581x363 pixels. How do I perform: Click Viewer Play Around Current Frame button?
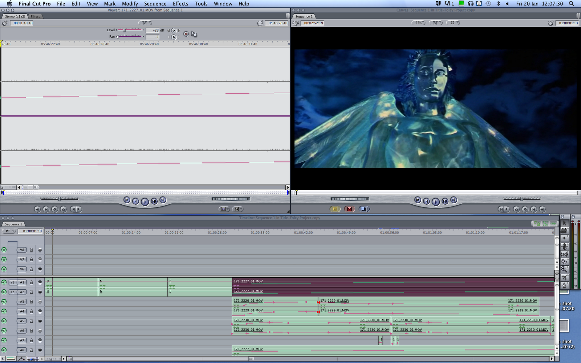154,201
